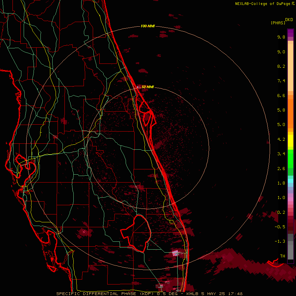The width and height of the screenshot is (296, 296).
Task: Click the pink KDP echo near the southeast coast
Action: tap(176, 253)
